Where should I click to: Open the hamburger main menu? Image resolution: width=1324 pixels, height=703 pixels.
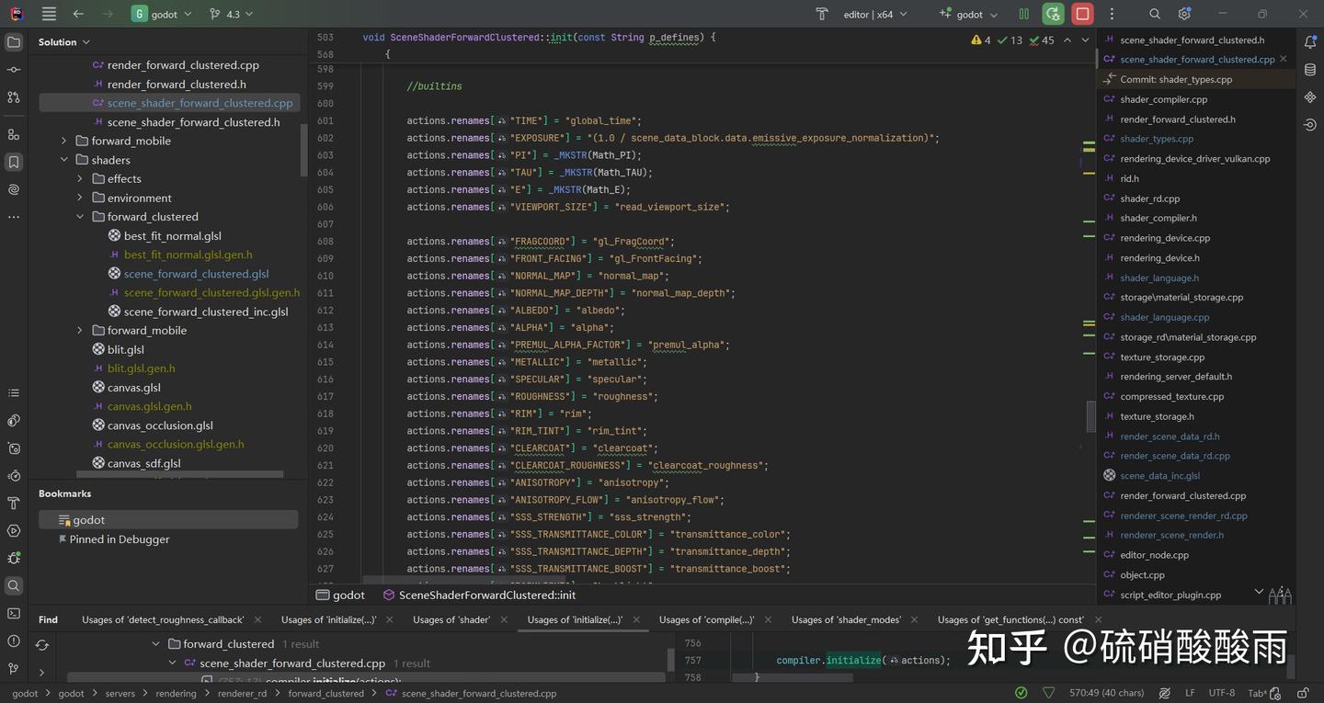[49, 14]
